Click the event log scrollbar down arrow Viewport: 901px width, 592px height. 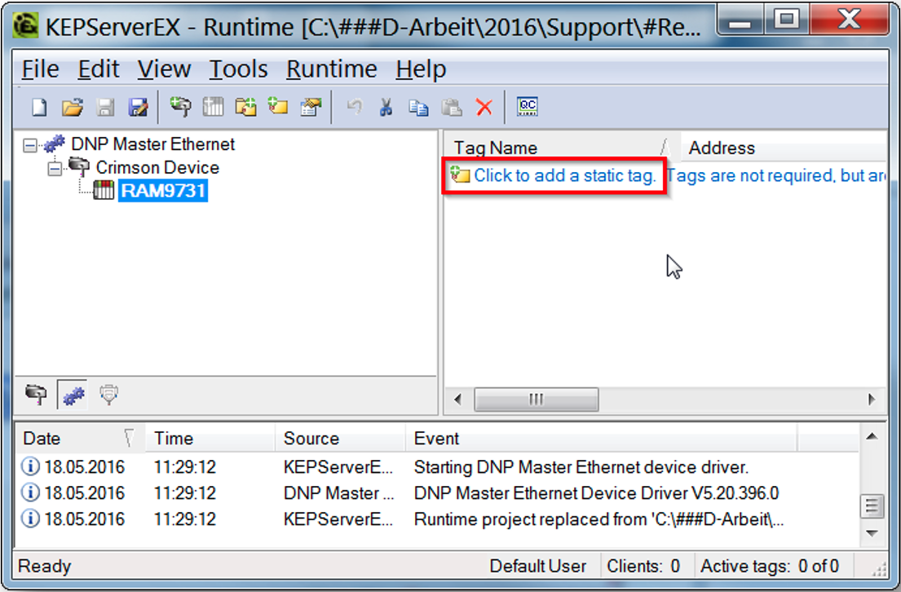[x=872, y=533]
